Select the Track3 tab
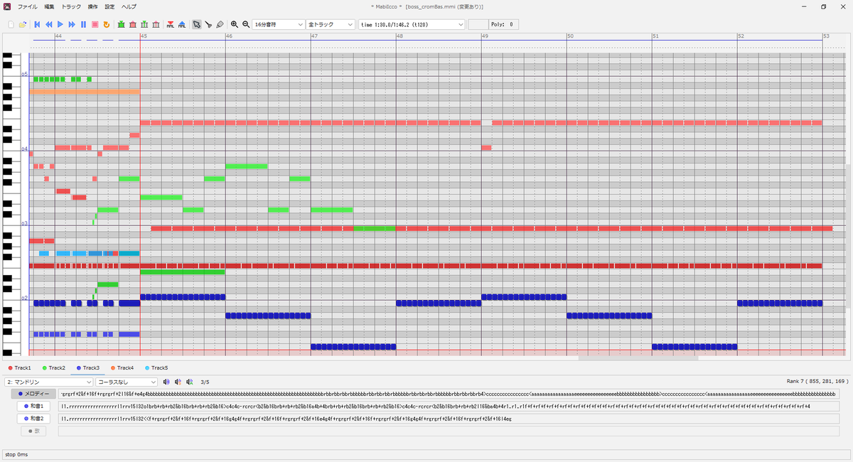The height and width of the screenshot is (462, 853). tap(87, 367)
